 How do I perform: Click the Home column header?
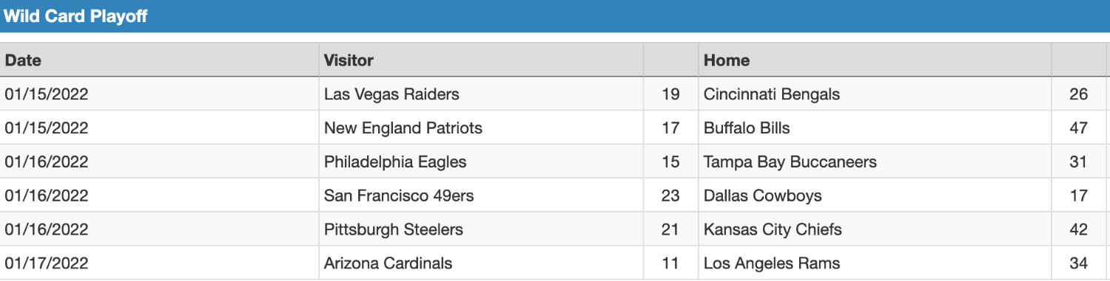pyautogui.click(x=727, y=60)
